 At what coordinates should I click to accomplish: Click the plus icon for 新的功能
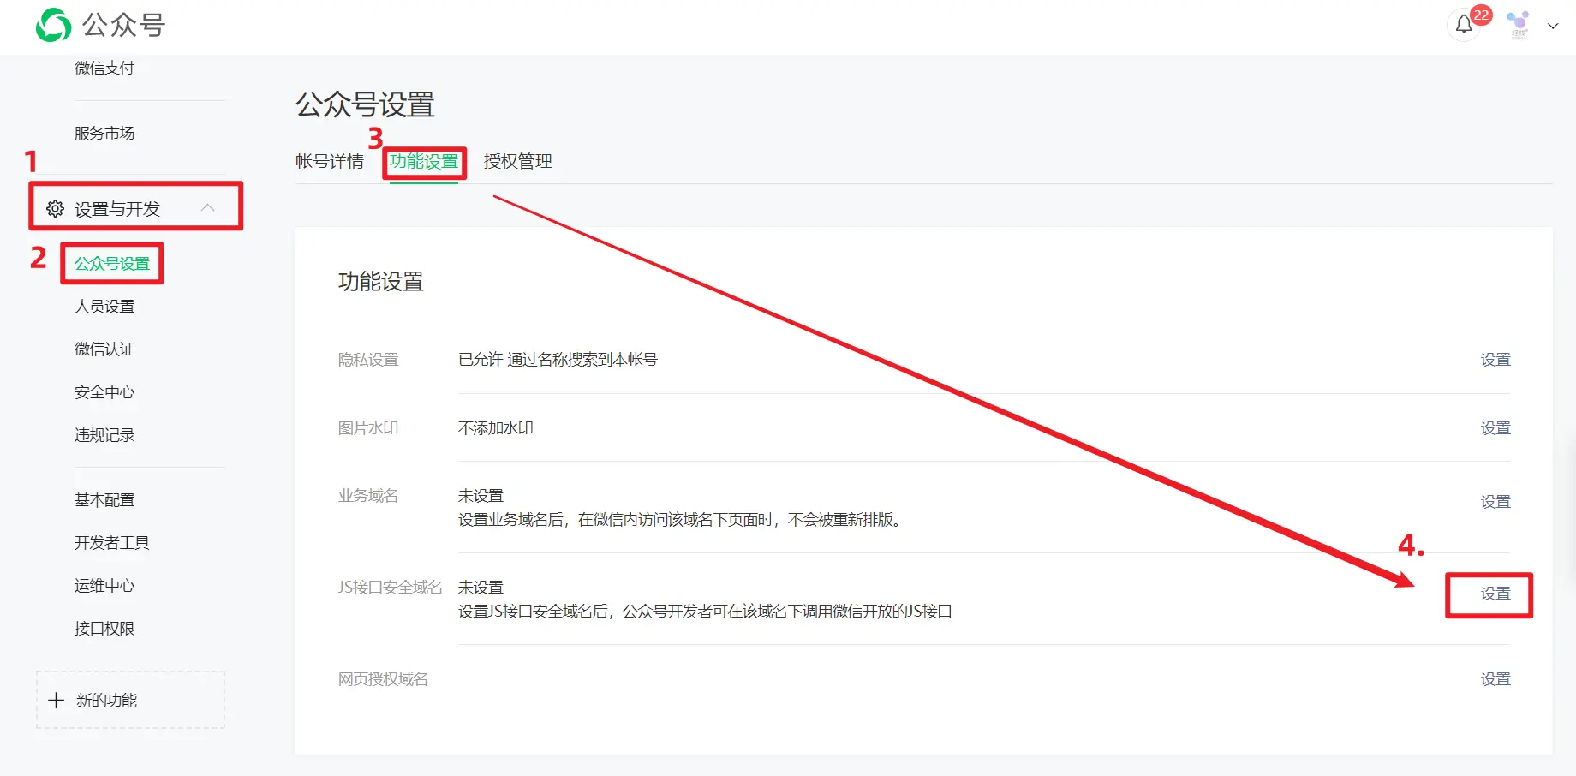click(57, 701)
